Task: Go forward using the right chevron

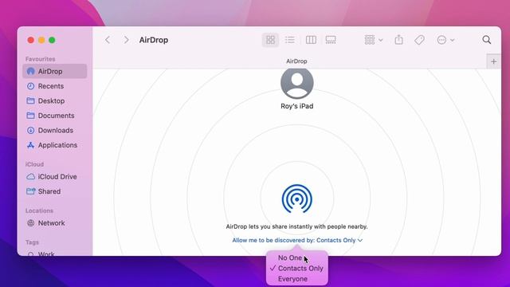Action: tap(126, 40)
